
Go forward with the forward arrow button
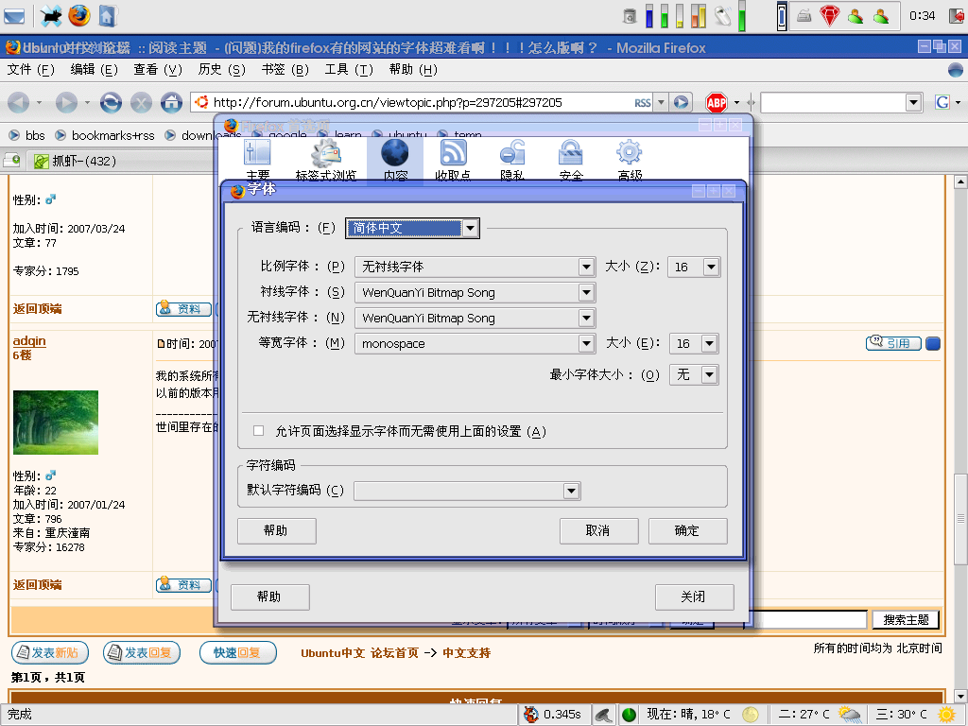coord(66,102)
